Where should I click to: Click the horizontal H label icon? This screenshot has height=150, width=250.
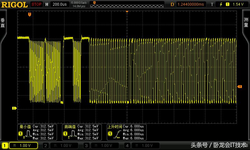pyautogui.click(x=47, y=4)
